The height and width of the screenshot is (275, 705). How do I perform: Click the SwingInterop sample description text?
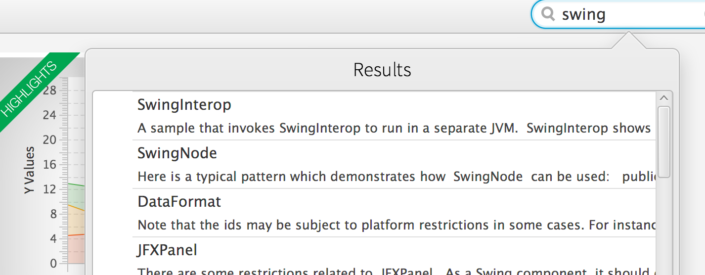point(394,129)
